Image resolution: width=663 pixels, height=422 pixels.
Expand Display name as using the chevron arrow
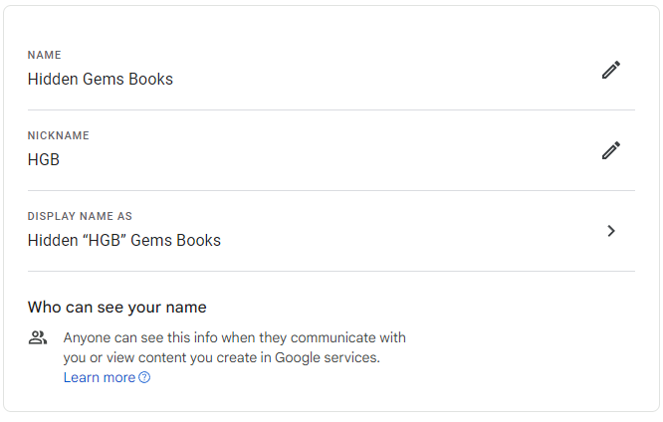pos(611,231)
